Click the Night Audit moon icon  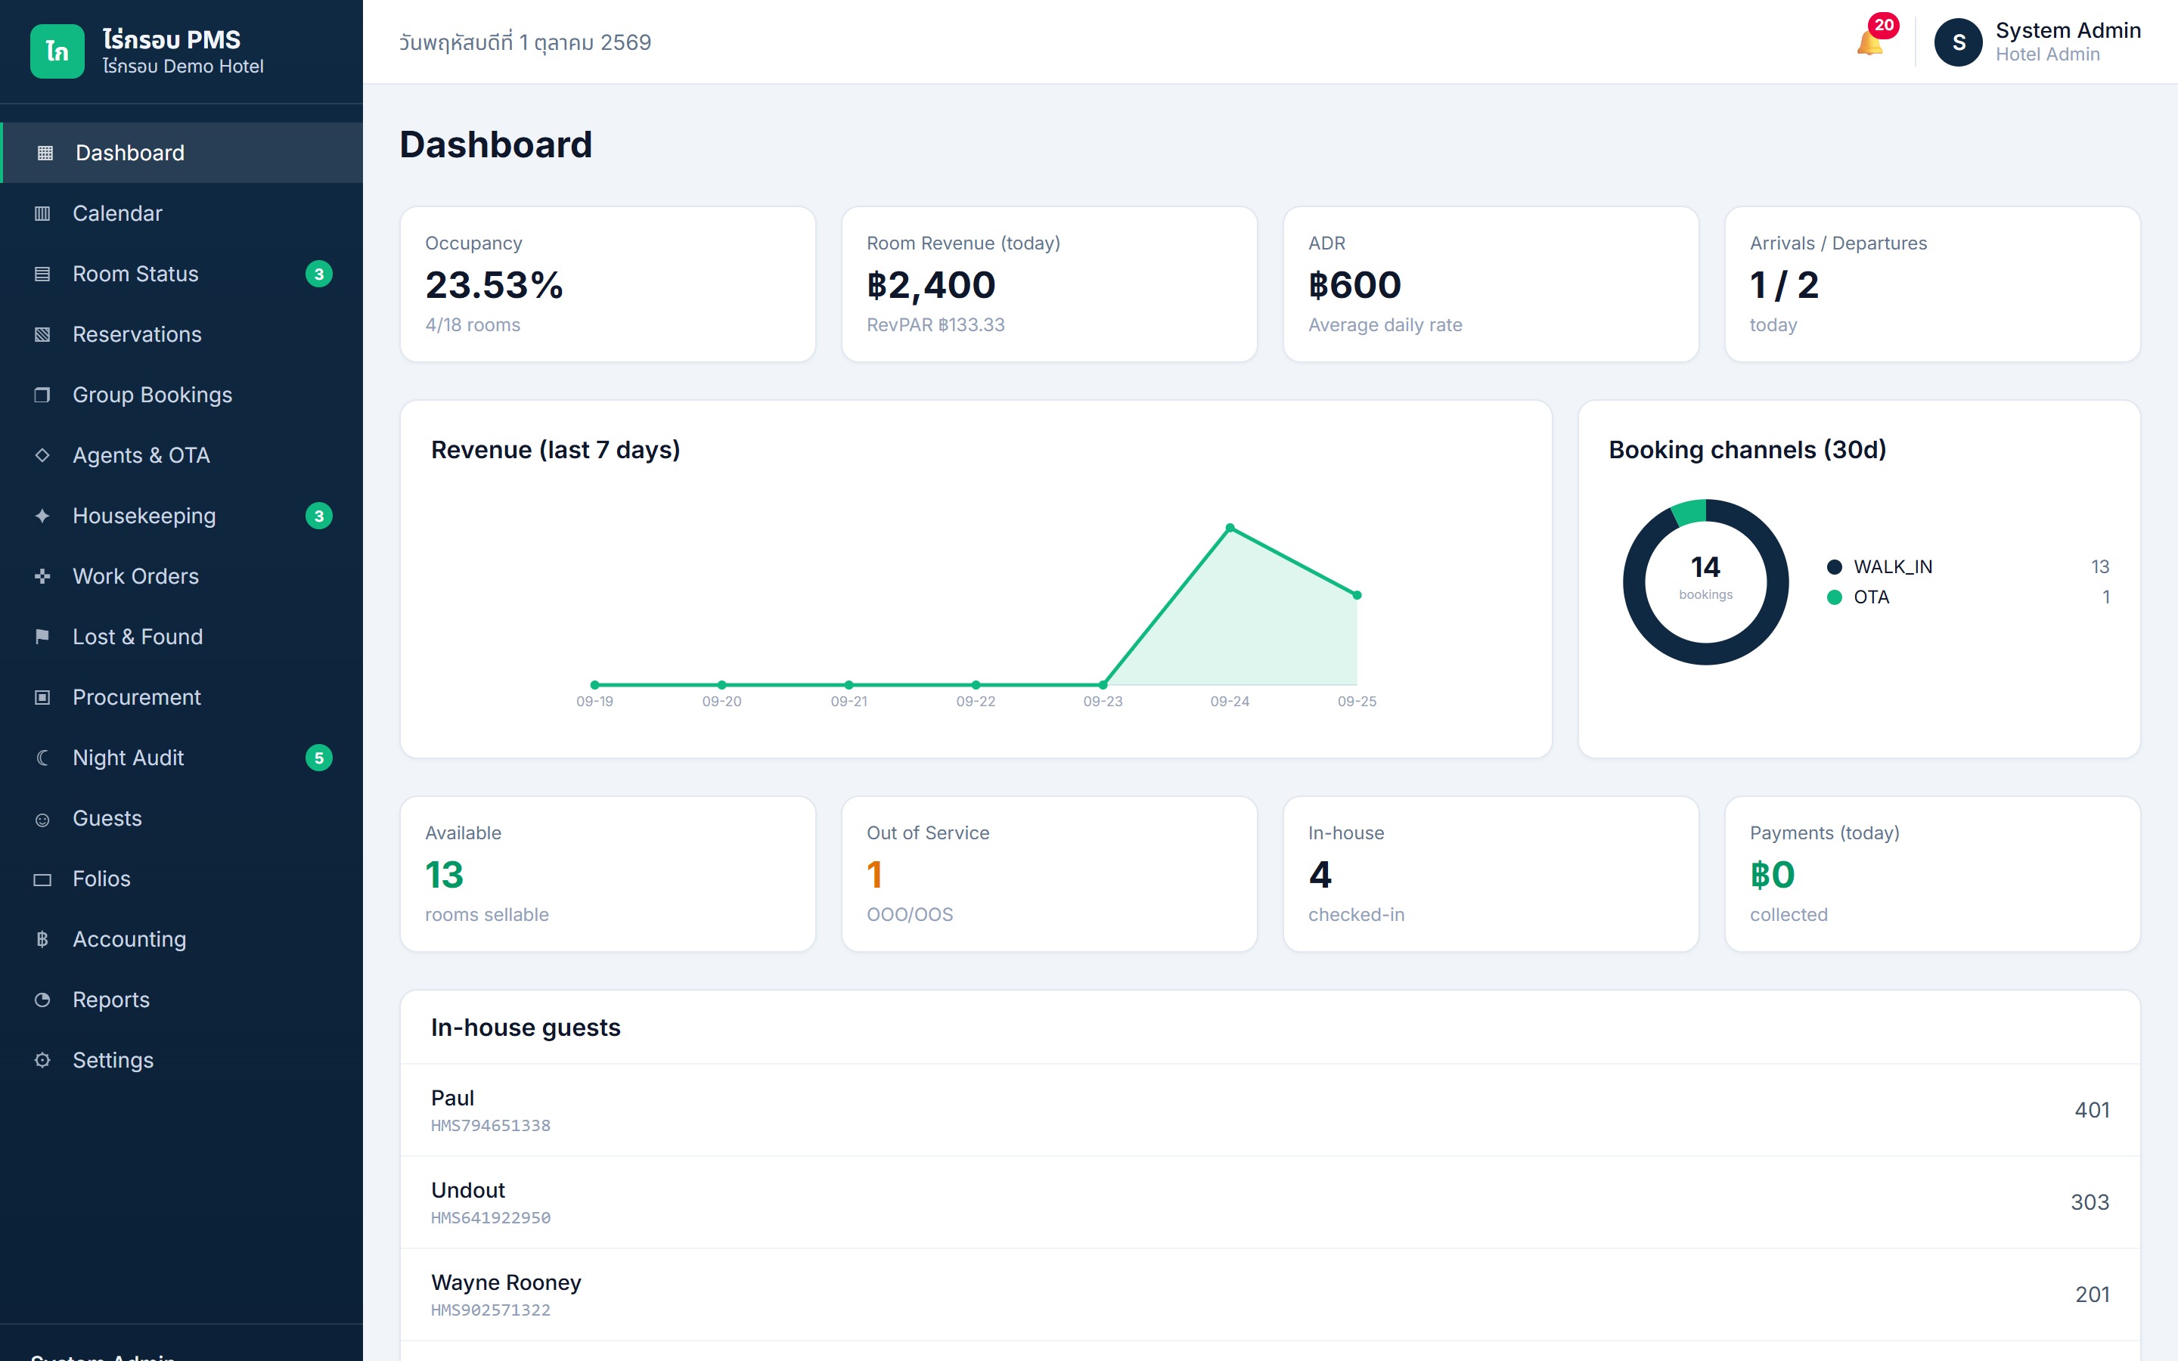(x=42, y=758)
